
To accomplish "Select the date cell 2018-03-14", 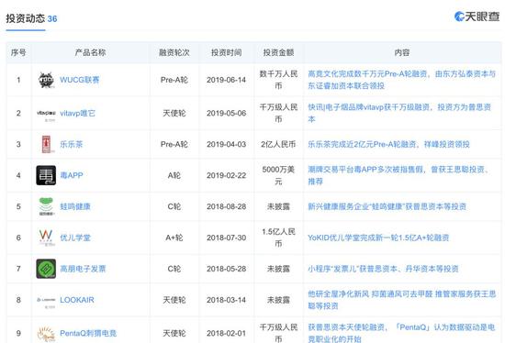I will click(227, 300).
